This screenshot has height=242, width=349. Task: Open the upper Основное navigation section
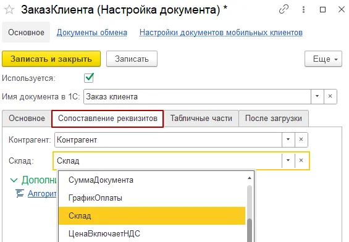[26, 33]
